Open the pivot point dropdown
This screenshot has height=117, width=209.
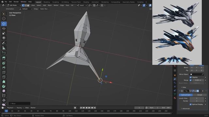coord(90,6)
